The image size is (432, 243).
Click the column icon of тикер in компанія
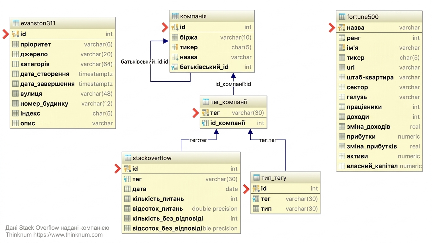click(x=175, y=47)
